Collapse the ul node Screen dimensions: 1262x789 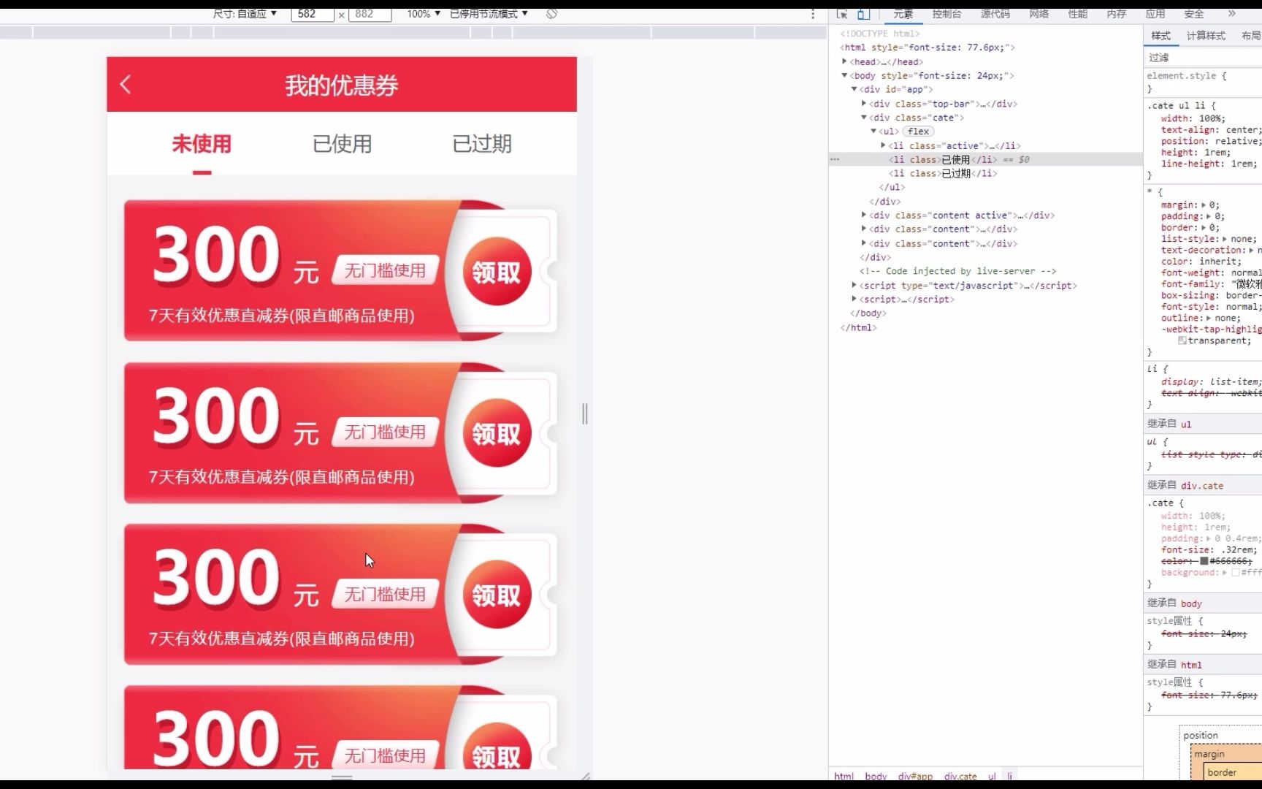pos(873,131)
